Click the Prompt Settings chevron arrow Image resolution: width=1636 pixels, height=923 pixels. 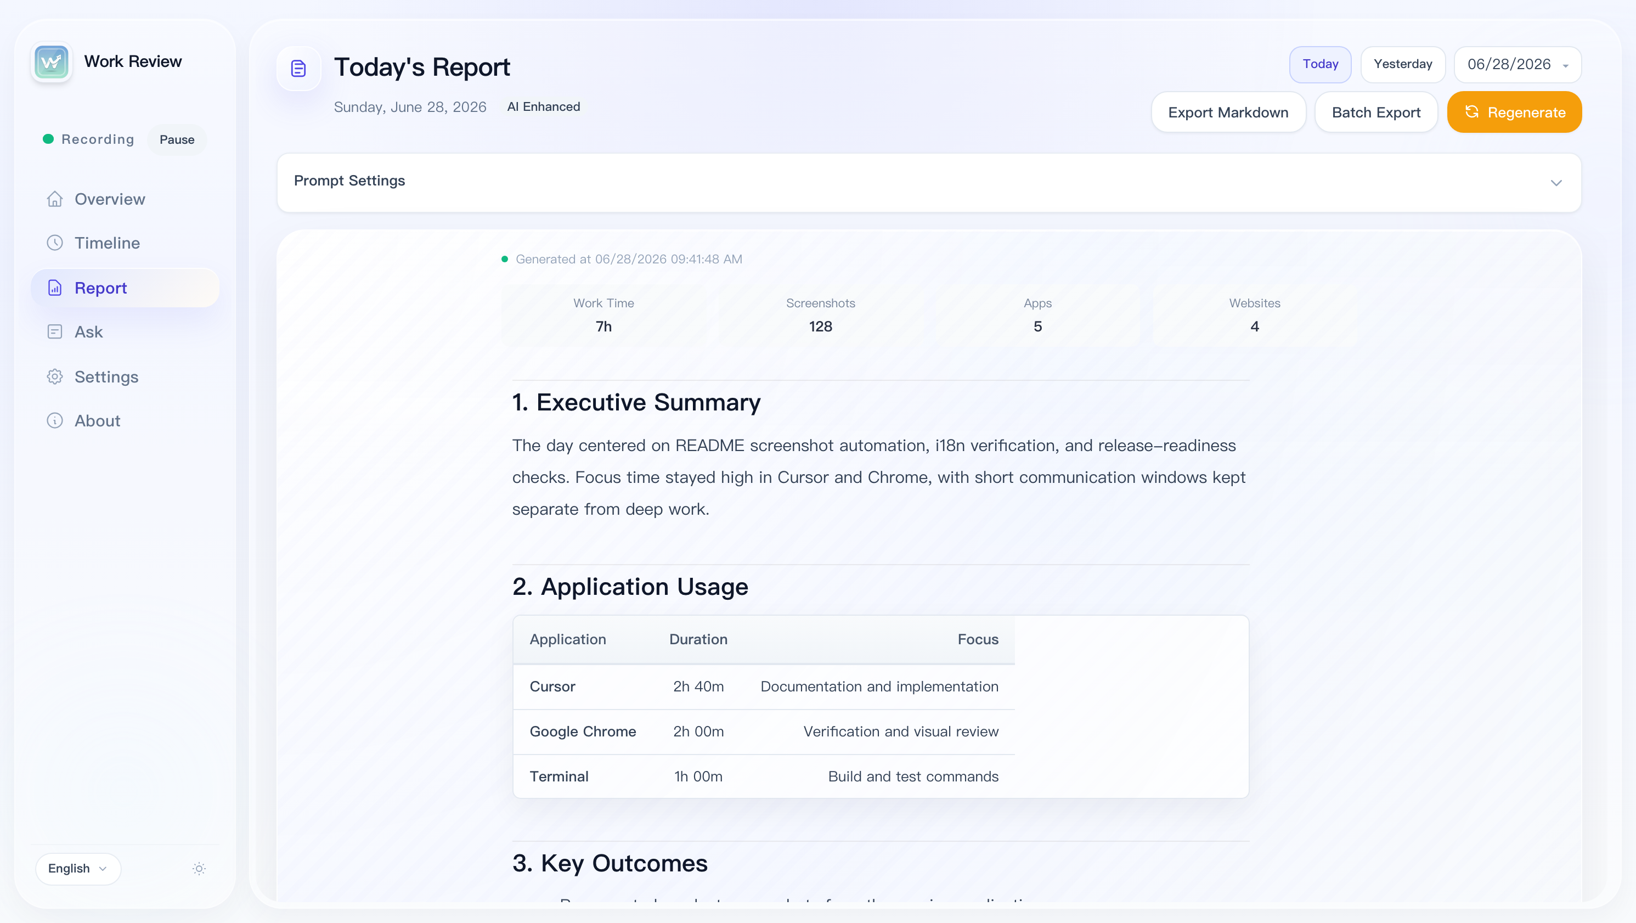pyautogui.click(x=1555, y=183)
